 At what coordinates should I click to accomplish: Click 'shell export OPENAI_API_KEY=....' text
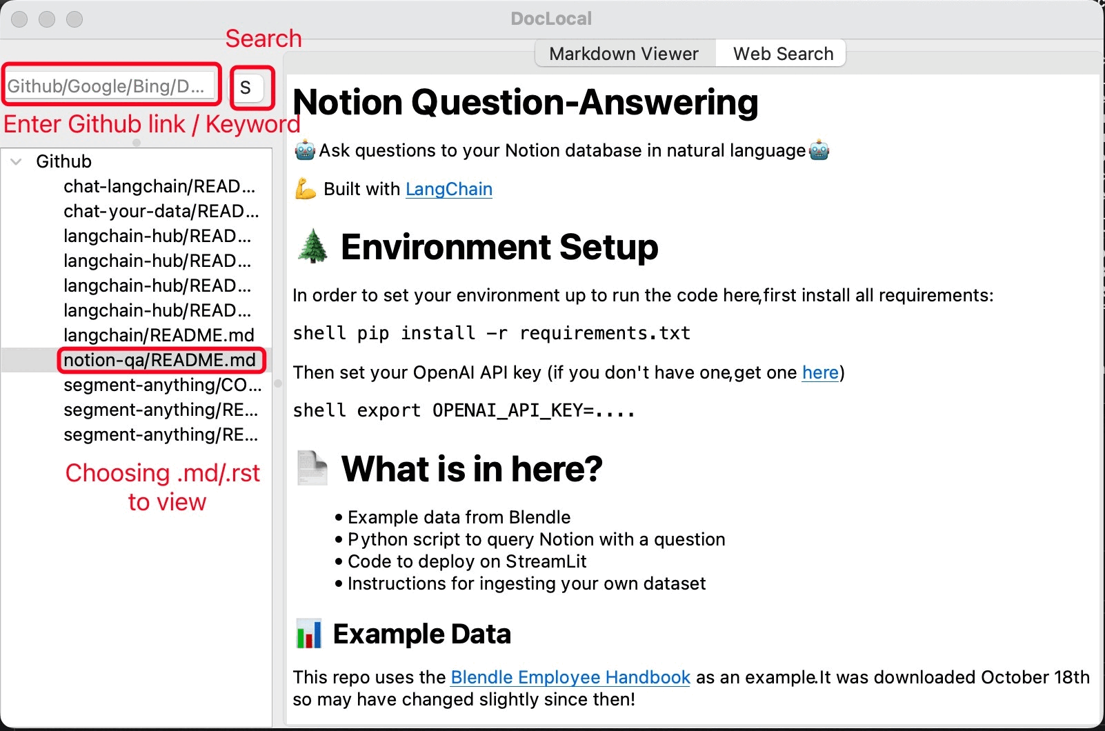(464, 410)
